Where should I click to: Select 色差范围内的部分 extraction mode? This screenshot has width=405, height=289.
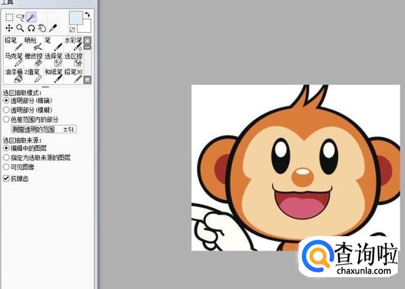[x=30, y=119]
